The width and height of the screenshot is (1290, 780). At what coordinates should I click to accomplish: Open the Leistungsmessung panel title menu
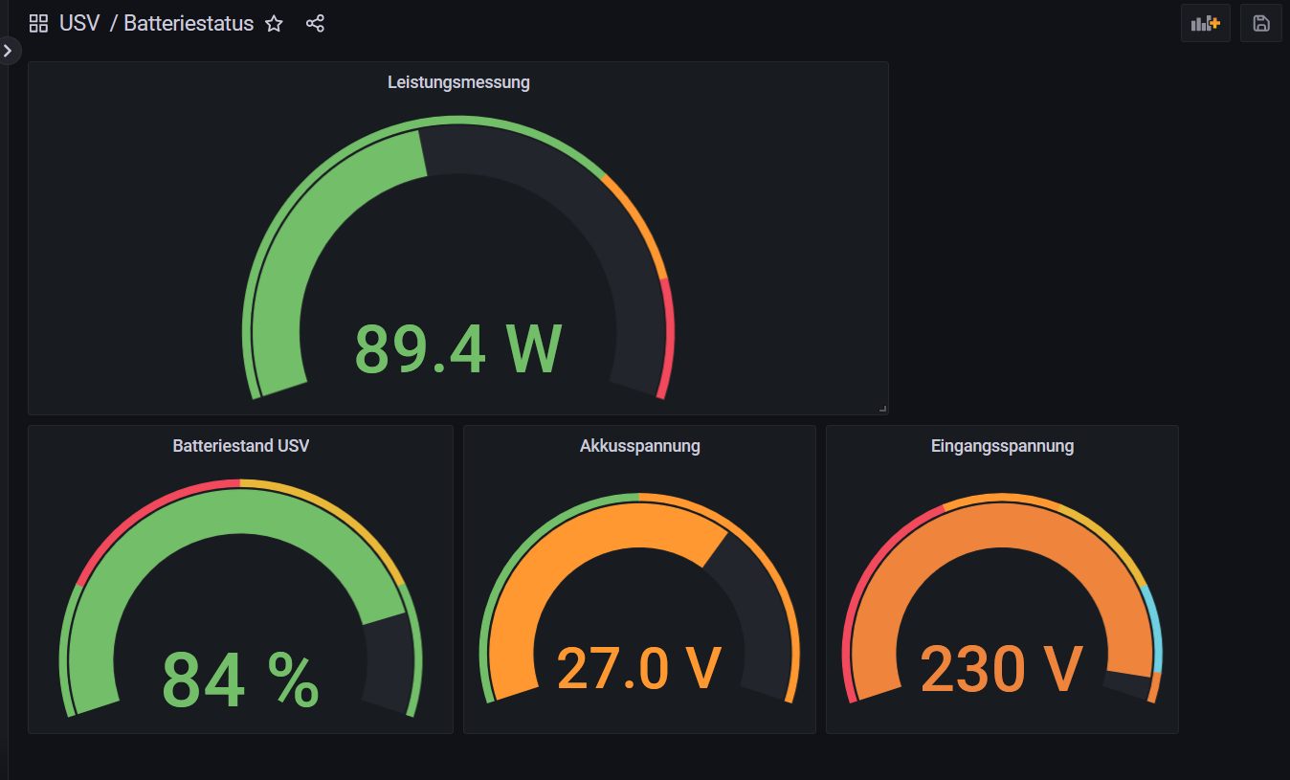click(458, 82)
